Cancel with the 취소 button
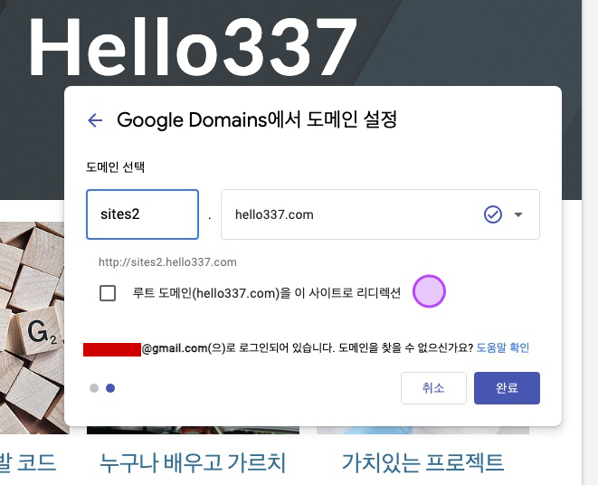The image size is (598, 485). (x=433, y=388)
